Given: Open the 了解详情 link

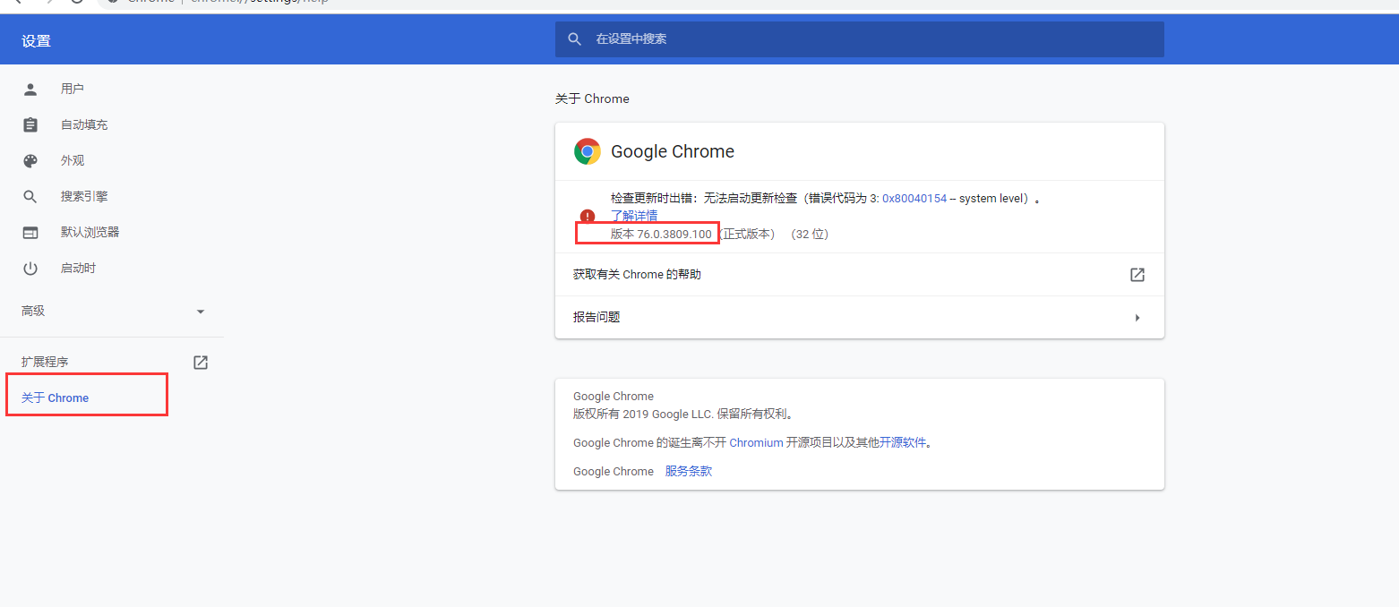Looking at the screenshot, I should point(635,215).
